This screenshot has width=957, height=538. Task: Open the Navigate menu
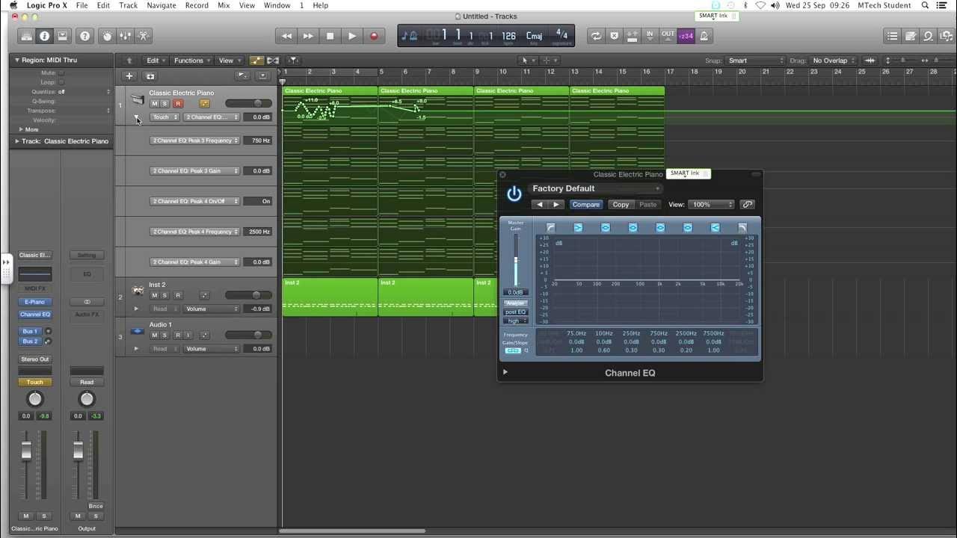point(161,5)
